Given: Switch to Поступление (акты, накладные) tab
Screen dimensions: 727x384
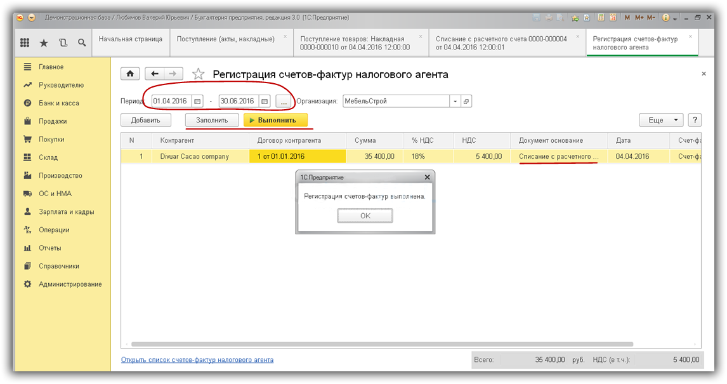Looking at the screenshot, I should (x=226, y=39).
